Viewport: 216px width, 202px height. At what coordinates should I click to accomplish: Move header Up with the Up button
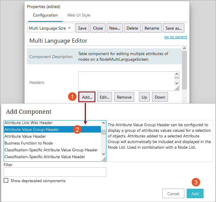144,97
